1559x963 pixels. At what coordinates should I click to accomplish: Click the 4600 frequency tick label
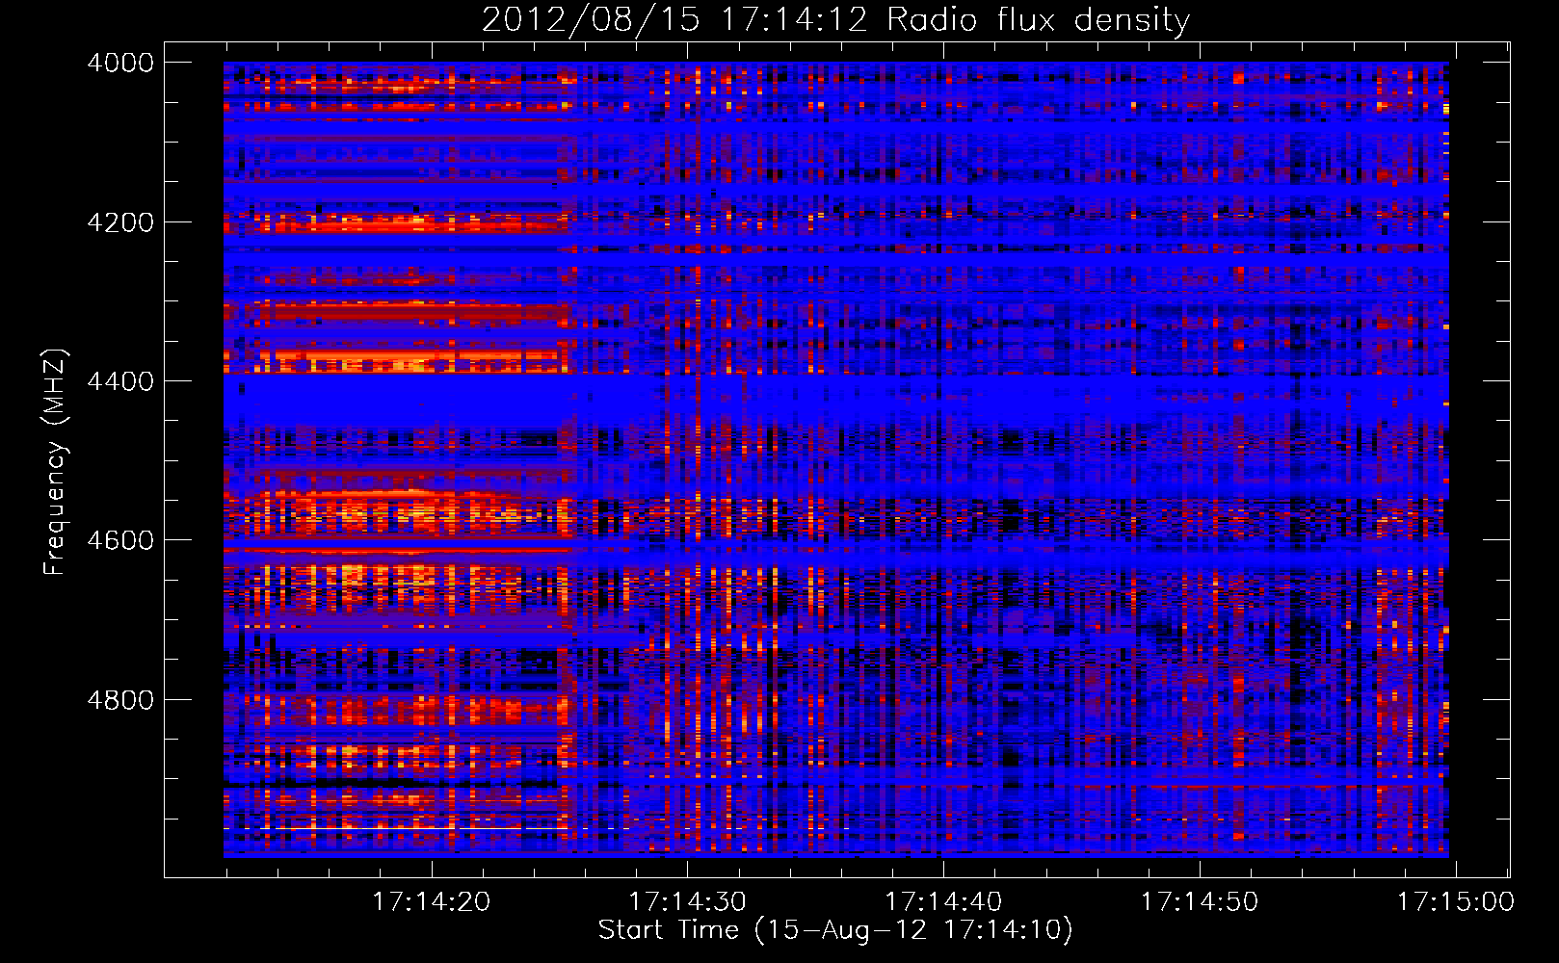click(120, 540)
